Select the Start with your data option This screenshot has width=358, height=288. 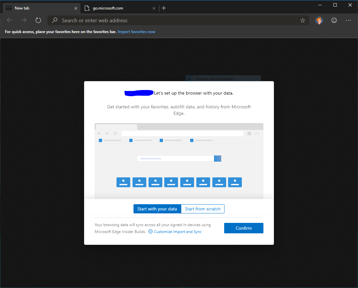point(157,209)
